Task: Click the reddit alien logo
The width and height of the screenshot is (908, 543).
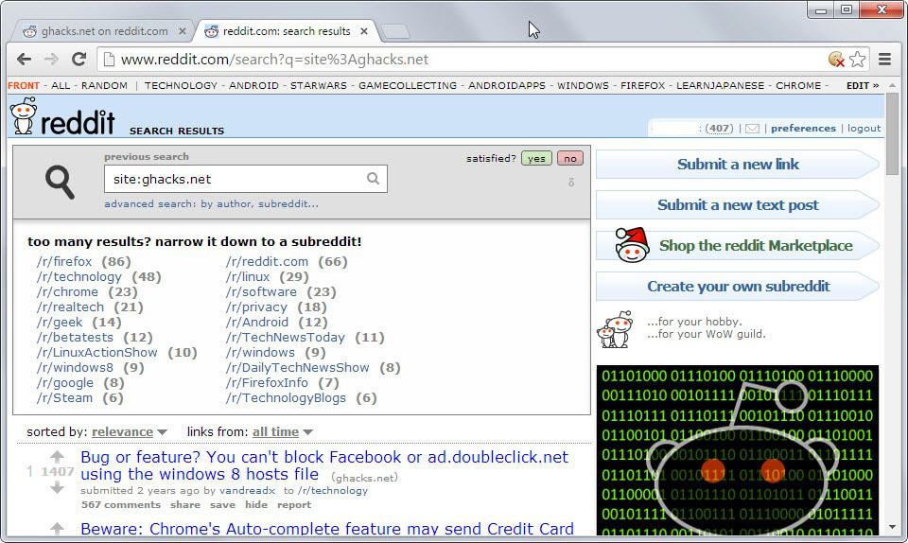Action: 24,115
